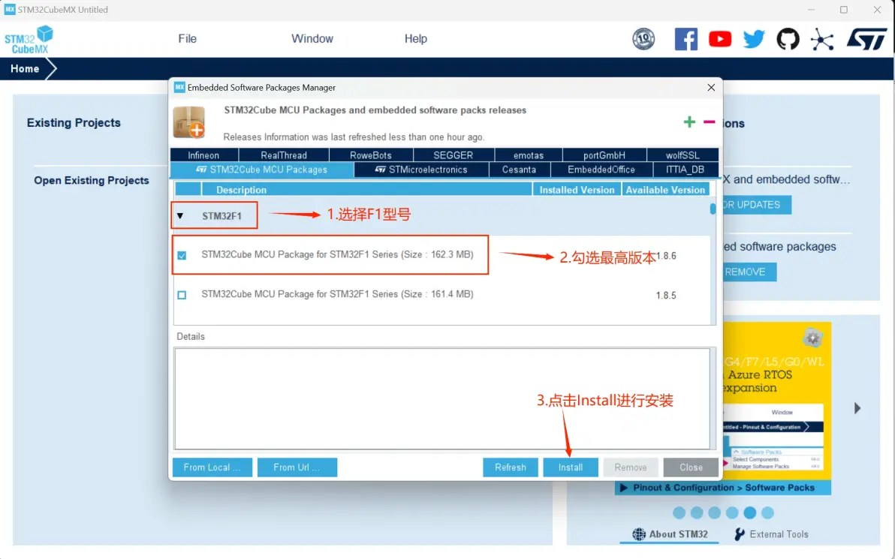Click the ST logo icon
The width and height of the screenshot is (895, 559).
(x=866, y=39)
